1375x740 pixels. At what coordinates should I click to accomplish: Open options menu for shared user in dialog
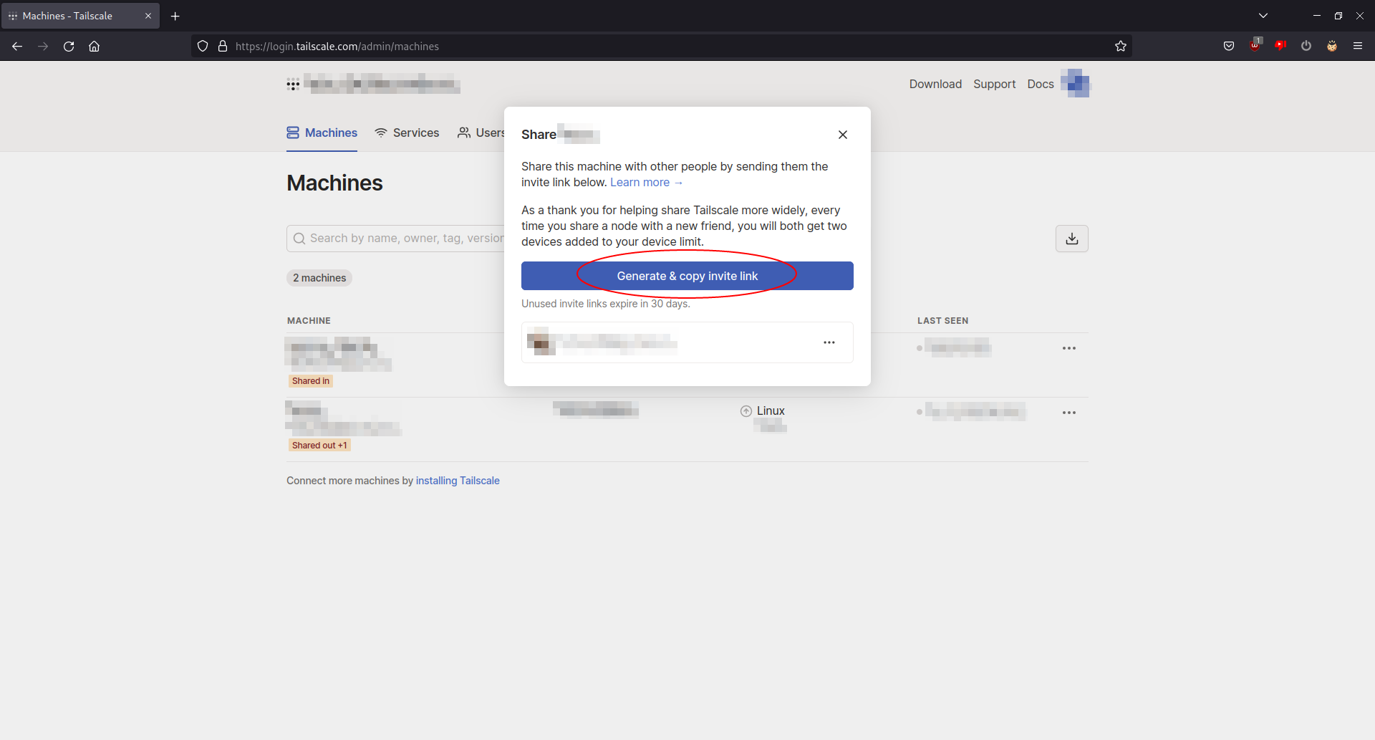(829, 342)
